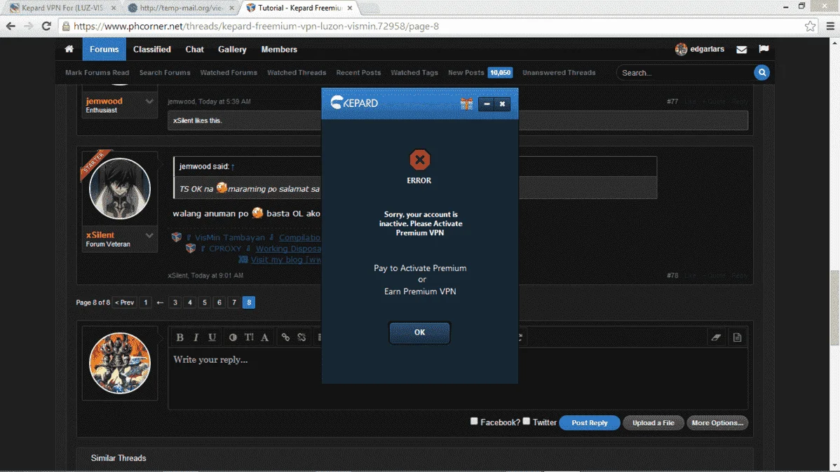This screenshot has height=472, width=840.
Task: Minimize the Kepard VPN window
Action: click(x=487, y=104)
